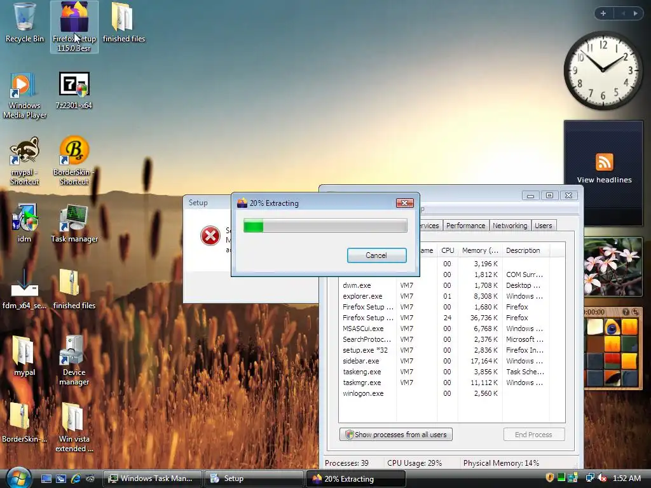Open the Users tab in Task Manager
The image size is (651, 488).
[543, 226]
